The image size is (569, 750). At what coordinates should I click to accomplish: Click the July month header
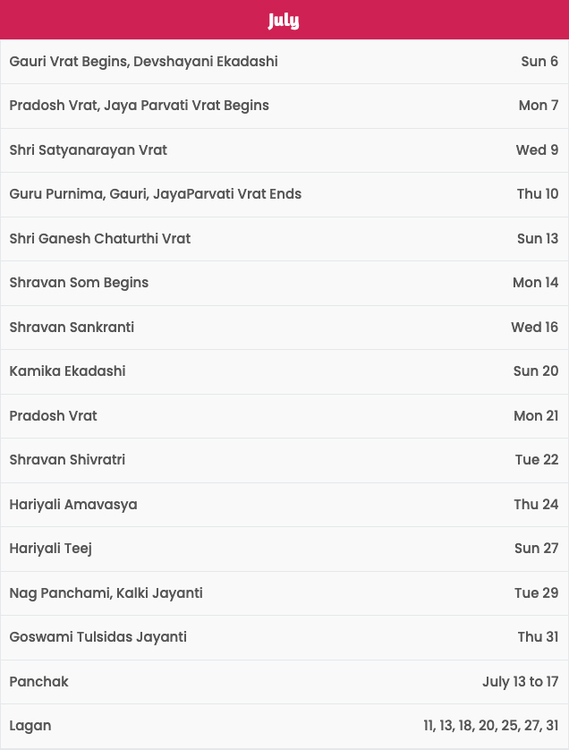coord(284,20)
